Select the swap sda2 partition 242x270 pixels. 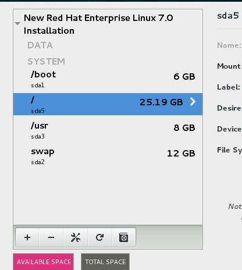click(108, 156)
